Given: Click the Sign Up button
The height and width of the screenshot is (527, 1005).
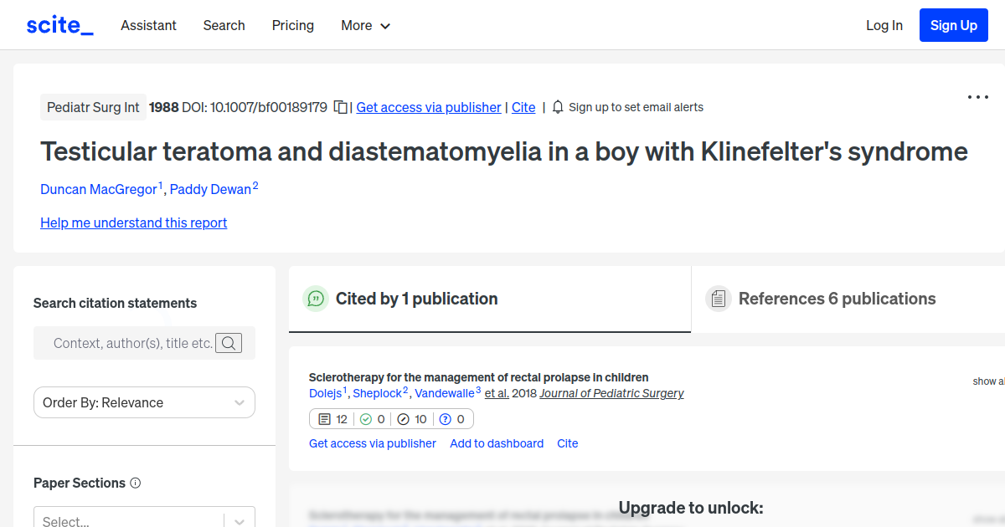Looking at the screenshot, I should pyautogui.click(x=953, y=24).
